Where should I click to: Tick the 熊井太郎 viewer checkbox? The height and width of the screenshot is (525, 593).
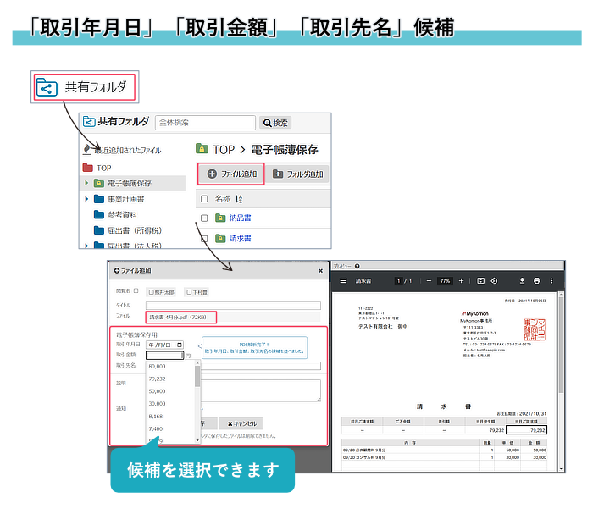point(152,292)
